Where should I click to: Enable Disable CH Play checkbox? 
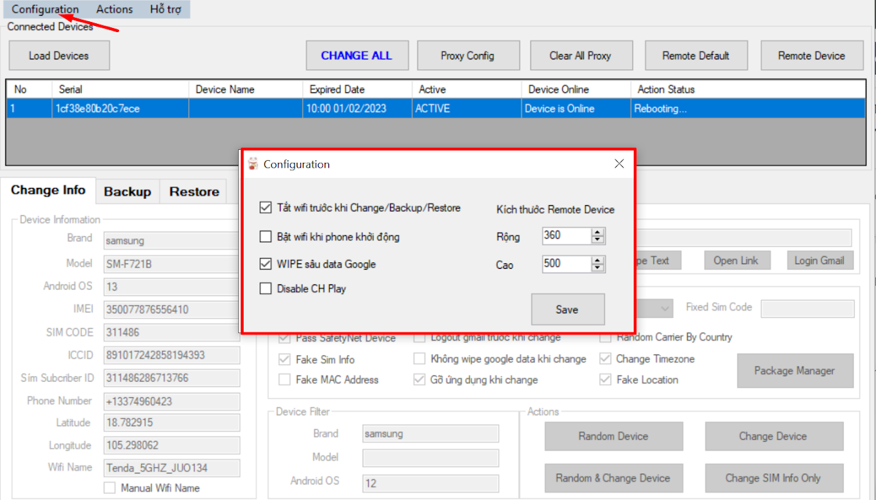(266, 289)
